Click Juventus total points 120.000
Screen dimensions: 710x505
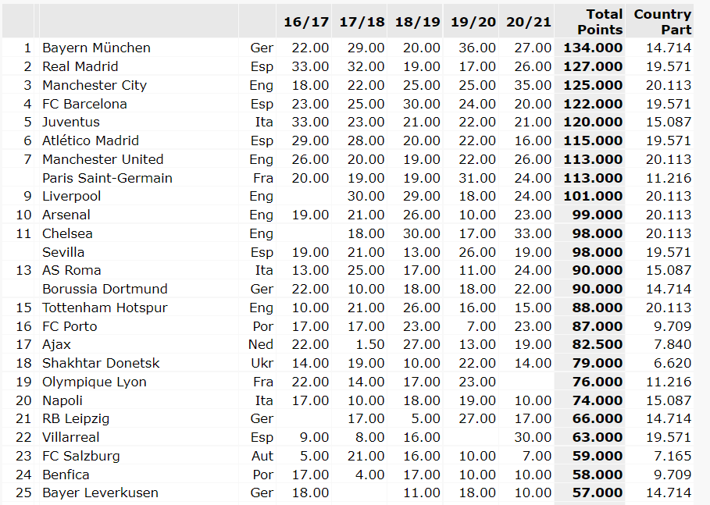[x=593, y=122]
